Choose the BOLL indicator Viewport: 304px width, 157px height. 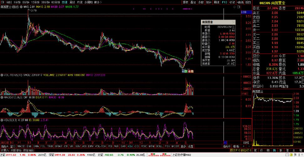coord(159,146)
